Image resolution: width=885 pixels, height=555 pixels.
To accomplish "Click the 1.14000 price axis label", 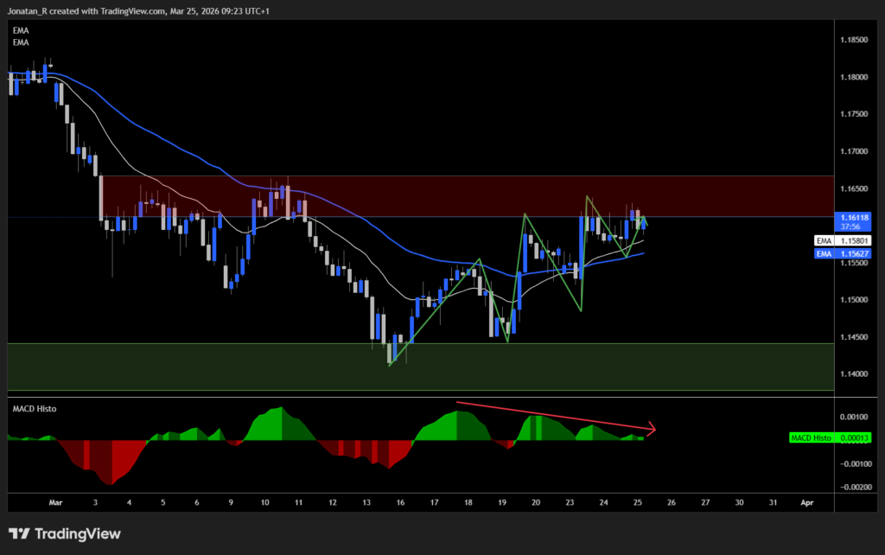I will click(854, 374).
